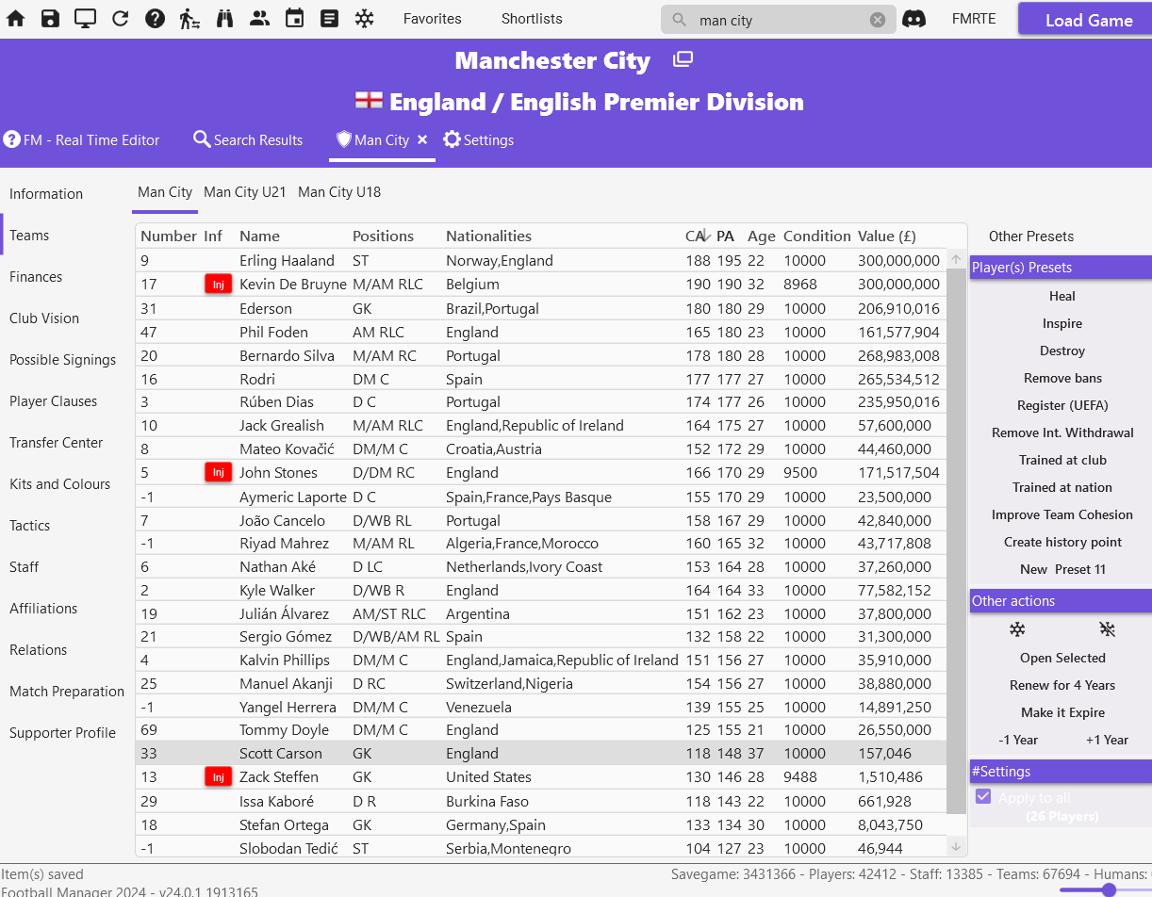Switch to FM - Real Time Editor tab
Viewport: 1152px width, 897px height.
click(81, 139)
